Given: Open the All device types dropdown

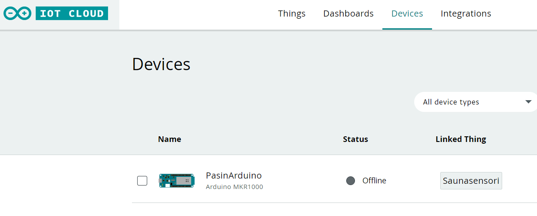Looking at the screenshot, I should coord(476,102).
